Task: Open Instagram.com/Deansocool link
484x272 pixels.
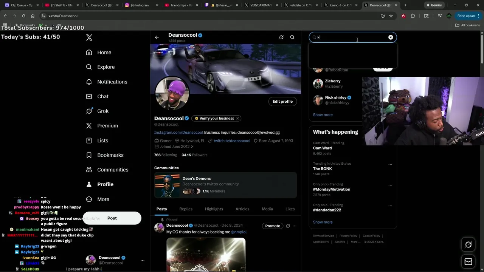Action: [x=178, y=133]
